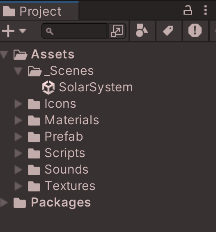
Task: Open the Search by Type filter
Action: (x=142, y=30)
